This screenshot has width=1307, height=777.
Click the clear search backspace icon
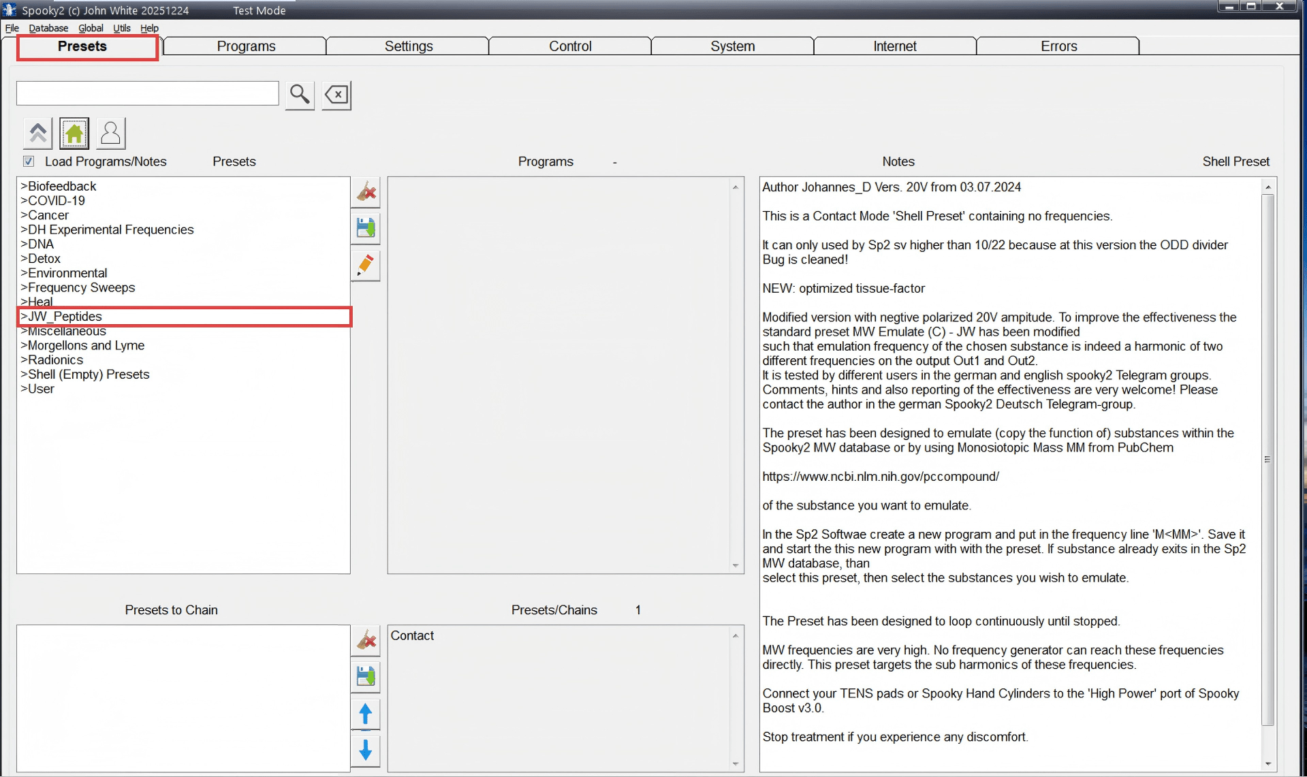click(336, 95)
